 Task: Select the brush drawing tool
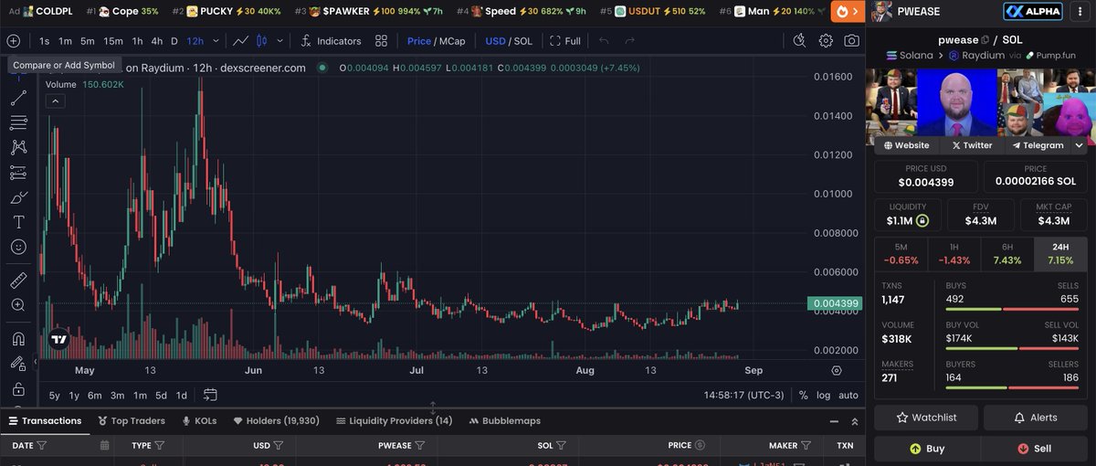pyautogui.click(x=18, y=197)
